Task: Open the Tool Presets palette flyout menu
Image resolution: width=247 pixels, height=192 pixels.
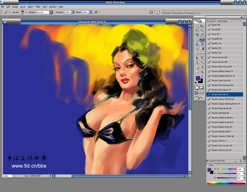Action: (x=245, y=21)
